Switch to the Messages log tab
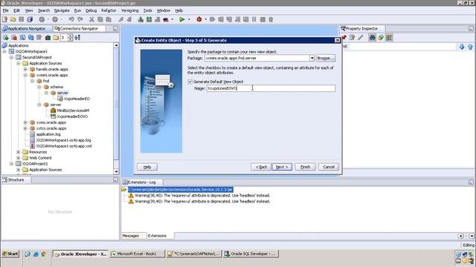The image size is (476, 267). point(131,236)
